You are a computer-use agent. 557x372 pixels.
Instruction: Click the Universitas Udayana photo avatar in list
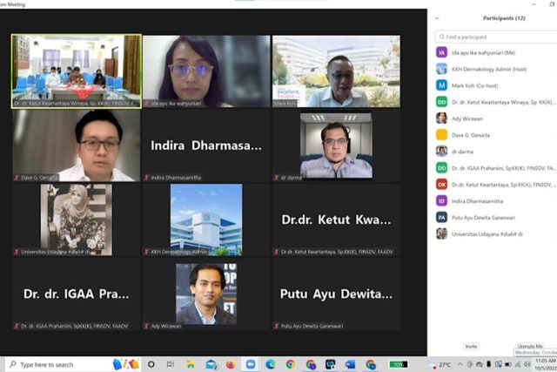441,233
